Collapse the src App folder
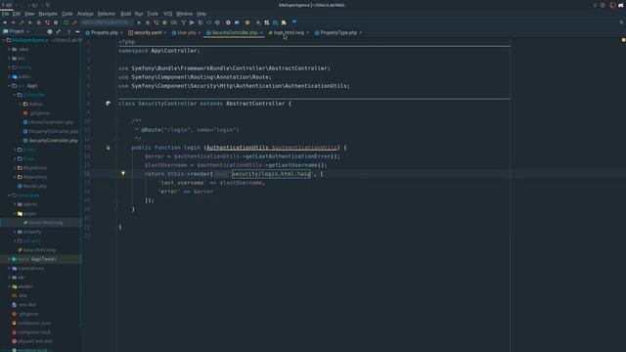This screenshot has height=352, width=626. click(x=9, y=86)
